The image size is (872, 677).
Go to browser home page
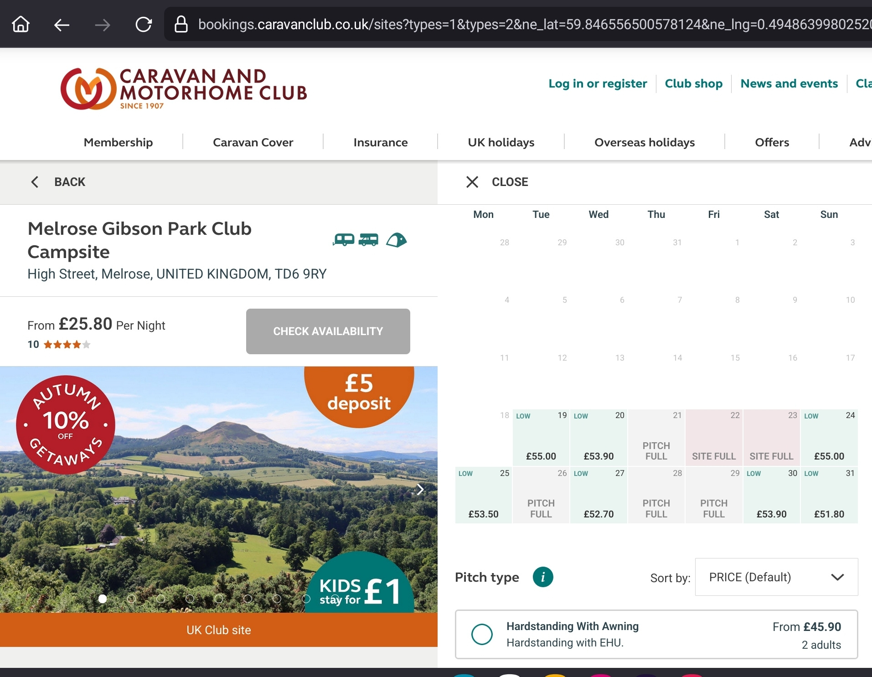click(21, 24)
